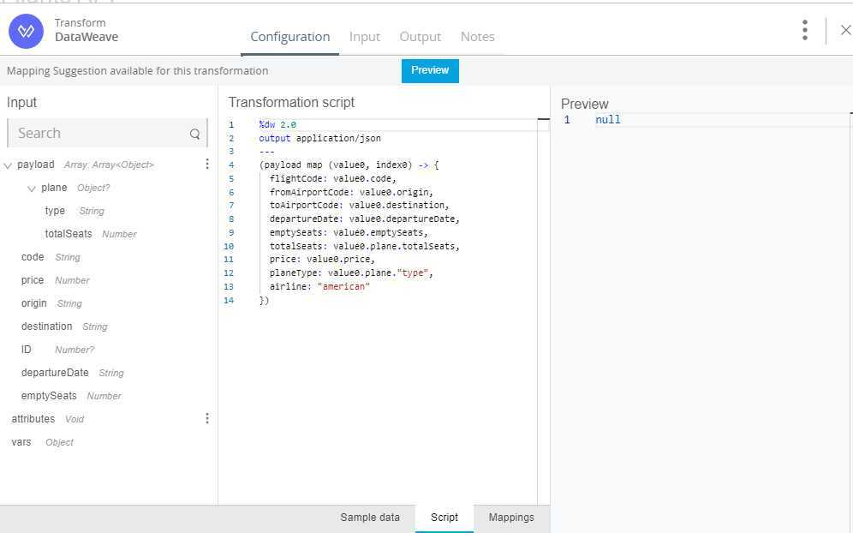Click into the Search input field
853x533 pixels.
(x=98, y=134)
